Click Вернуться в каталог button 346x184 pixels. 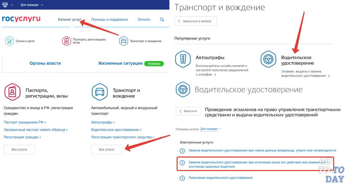point(195,21)
